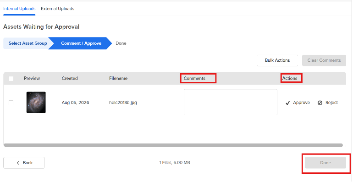
Task: Go to the Select Asset Group step
Action: point(28,43)
